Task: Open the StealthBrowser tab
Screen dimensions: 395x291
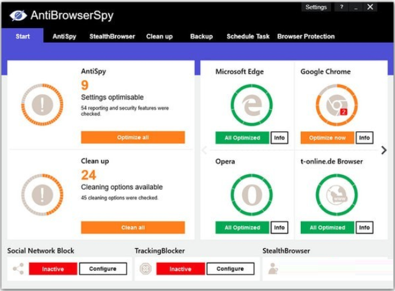Action: click(x=112, y=37)
